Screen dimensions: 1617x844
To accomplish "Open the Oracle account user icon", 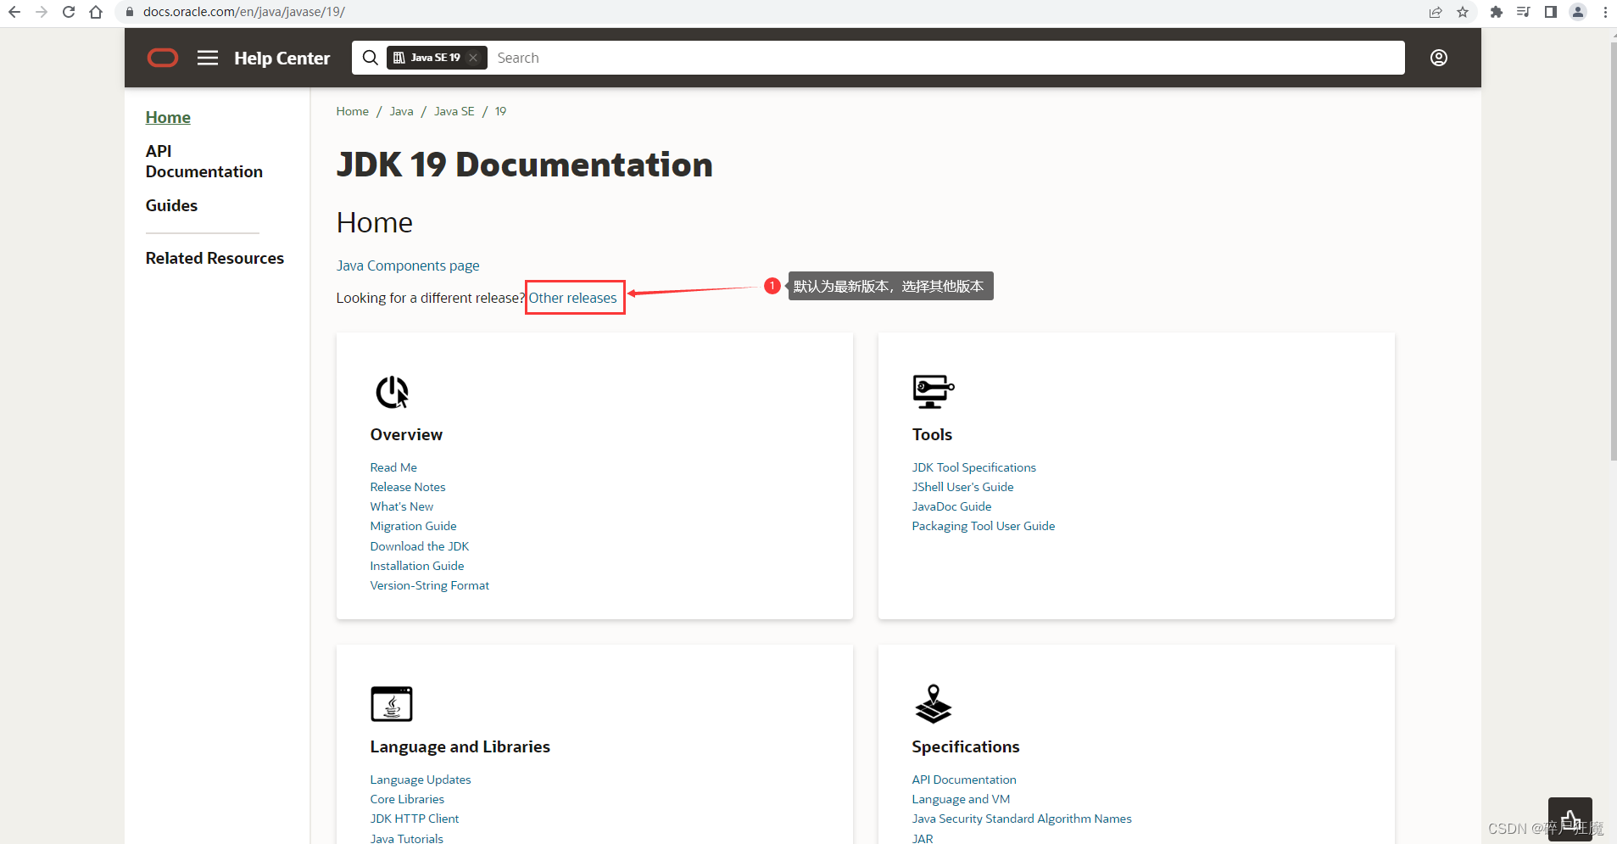I will pos(1439,58).
